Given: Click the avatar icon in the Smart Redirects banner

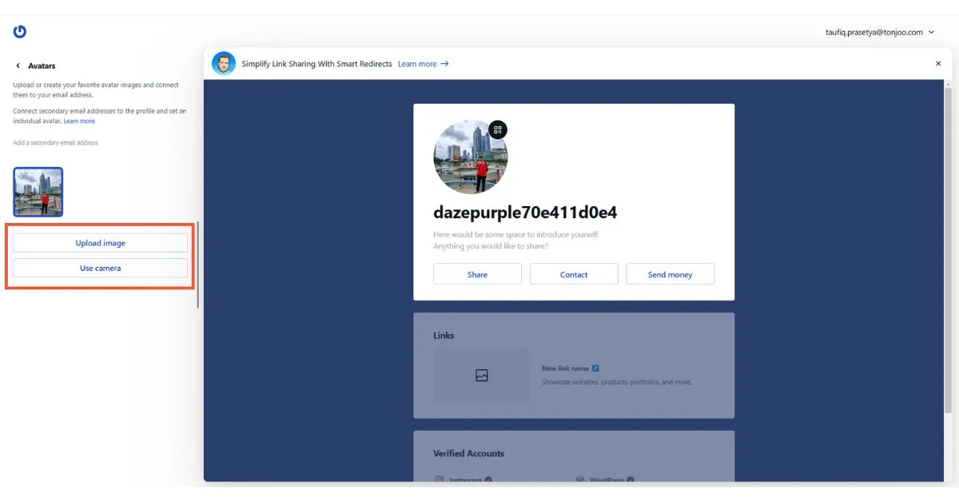Looking at the screenshot, I should pyautogui.click(x=223, y=62).
